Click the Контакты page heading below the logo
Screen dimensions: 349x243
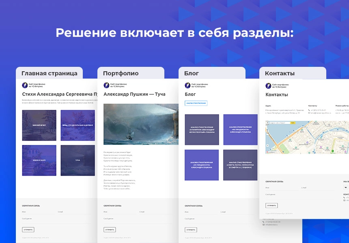[x=277, y=95]
